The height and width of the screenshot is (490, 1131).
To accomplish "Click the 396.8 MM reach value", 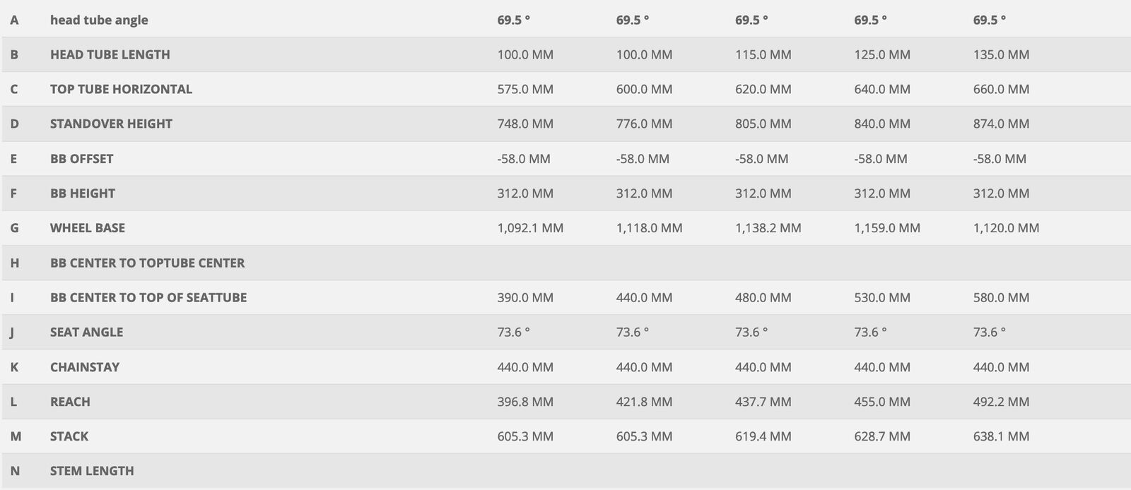I will pos(525,402).
